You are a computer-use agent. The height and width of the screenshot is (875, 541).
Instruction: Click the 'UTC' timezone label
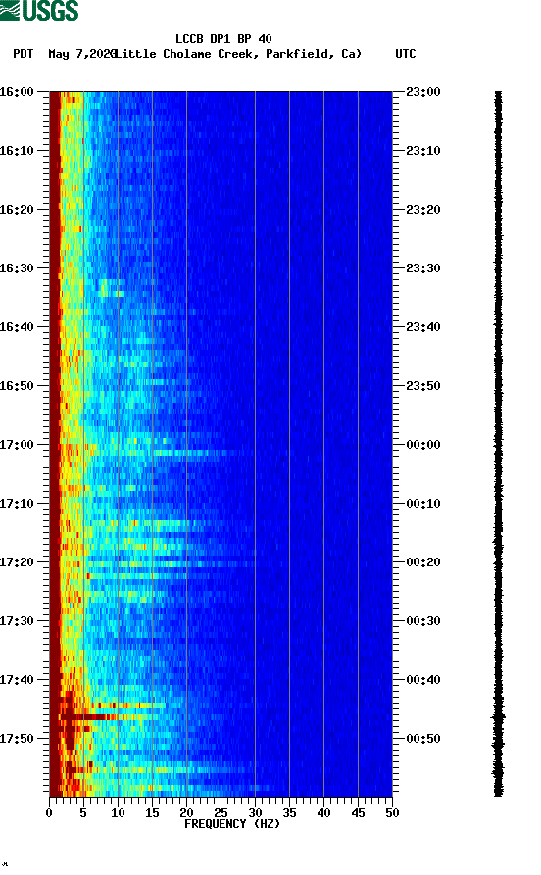tap(406, 54)
